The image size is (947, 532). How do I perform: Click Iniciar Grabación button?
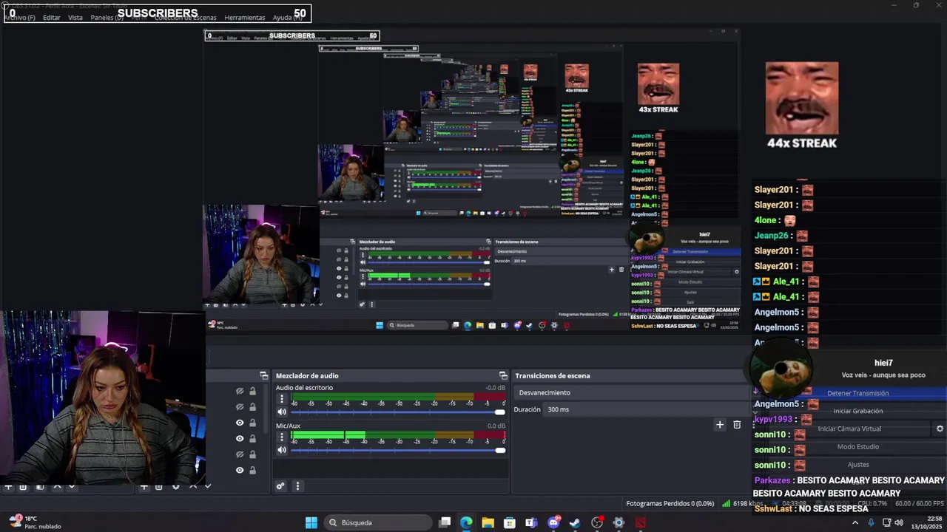point(858,411)
